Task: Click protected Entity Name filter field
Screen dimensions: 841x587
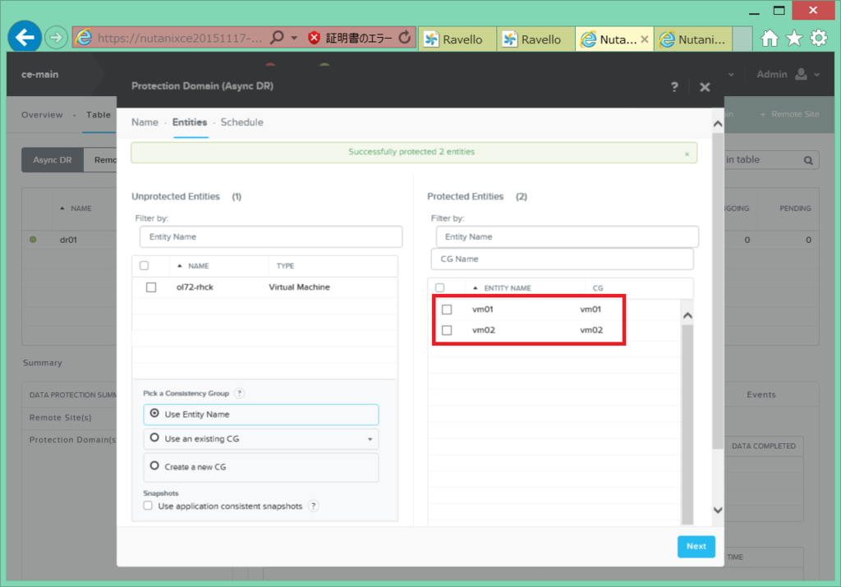Action: pyautogui.click(x=567, y=236)
